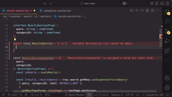Open the Customize Layout icon
Screen dimensions: 172x97
point(152,4)
